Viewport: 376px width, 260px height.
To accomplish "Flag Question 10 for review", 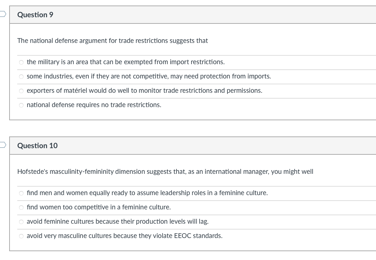I will pos(3,146).
